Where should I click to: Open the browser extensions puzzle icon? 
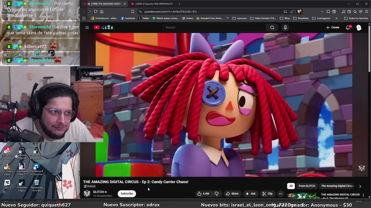[x=328, y=12]
